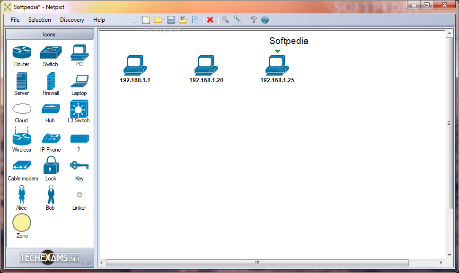Screen dimensions: 459x273
Task: Click the vertical scrollbar thumb
Action: 450,123
